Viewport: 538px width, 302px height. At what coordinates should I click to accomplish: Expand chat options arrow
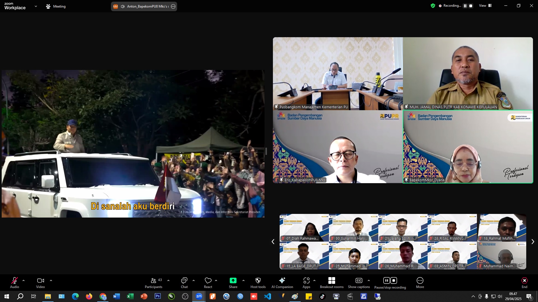194,280
